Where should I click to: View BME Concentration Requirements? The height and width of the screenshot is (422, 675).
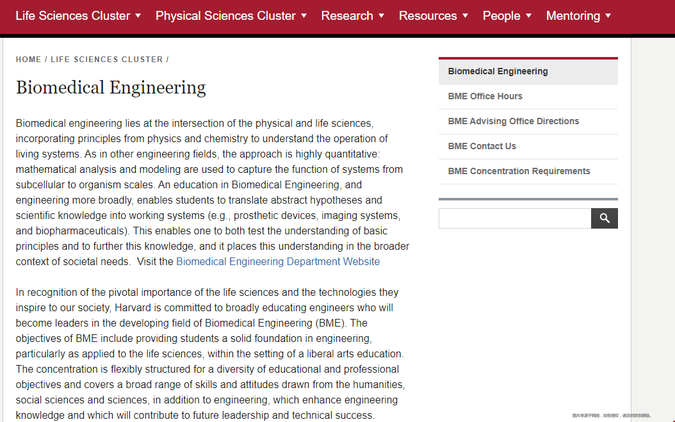pyautogui.click(x=528, y=172)
